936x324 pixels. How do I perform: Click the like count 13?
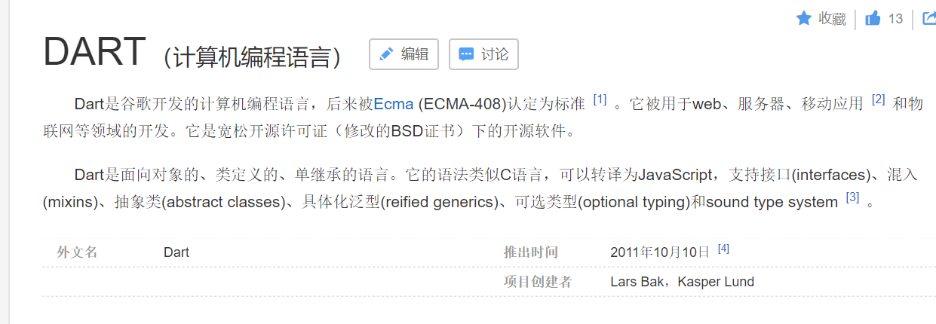coord(895,19)
